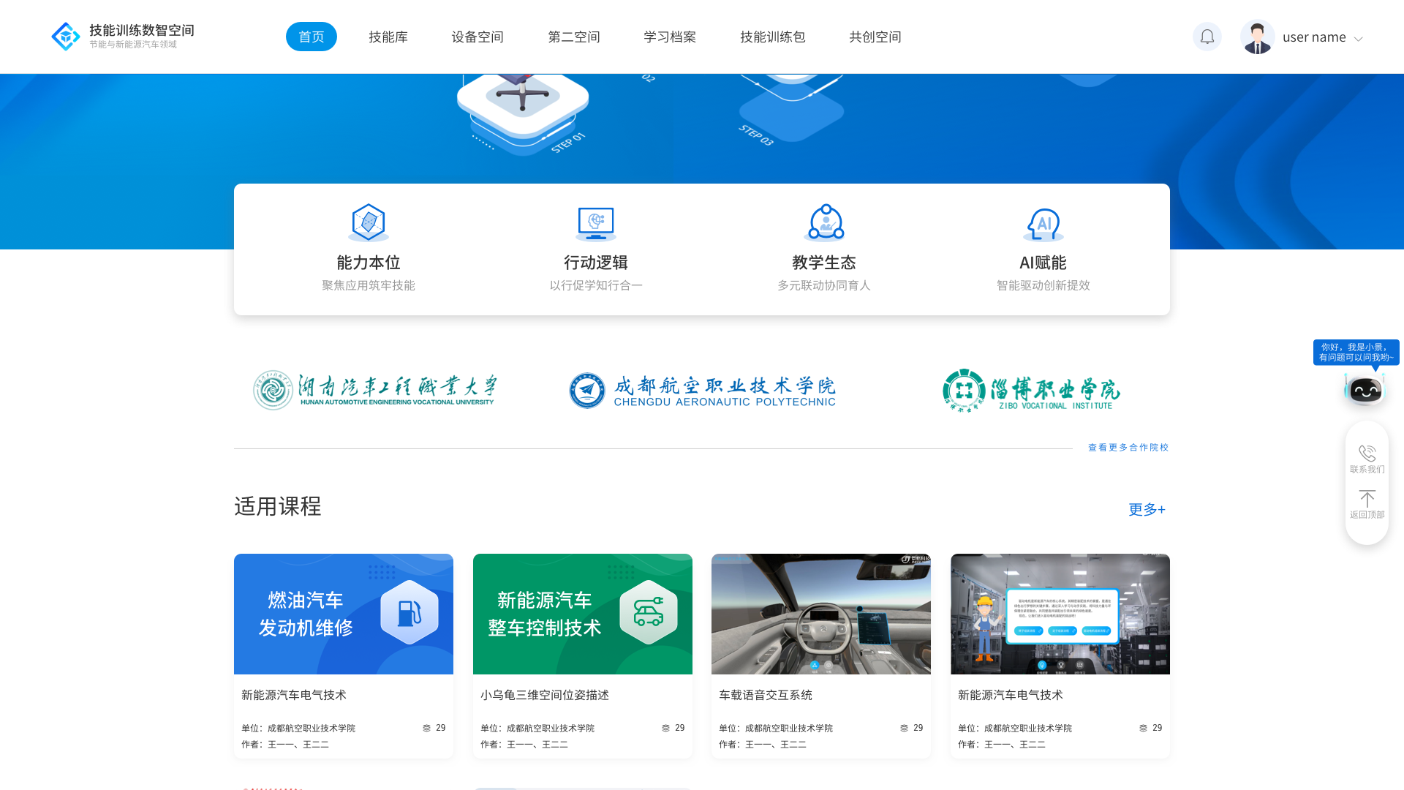Viewport: 1404px width, 790px height.
Task: Open the 小景 robot assistant
Action: coord(1365,390)
